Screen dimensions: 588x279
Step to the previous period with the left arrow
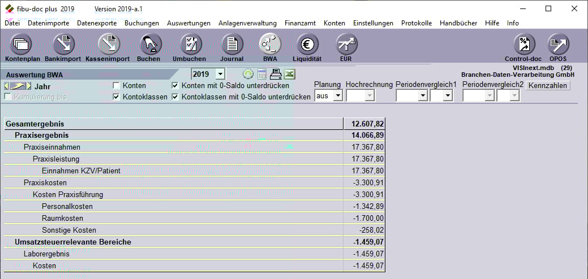point(6,86)
